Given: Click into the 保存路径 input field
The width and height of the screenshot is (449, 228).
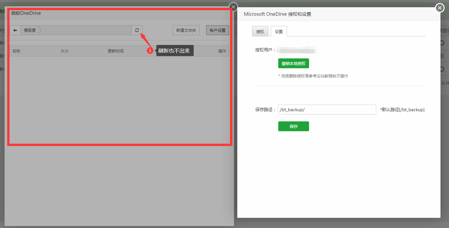Looking at the screenshot, I should (327, 110).
